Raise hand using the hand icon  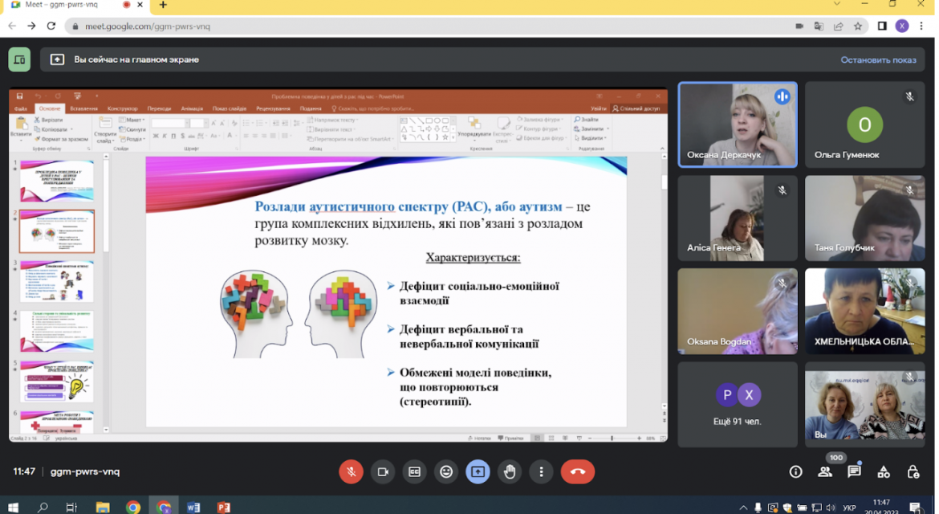click(x=510, y=472)
